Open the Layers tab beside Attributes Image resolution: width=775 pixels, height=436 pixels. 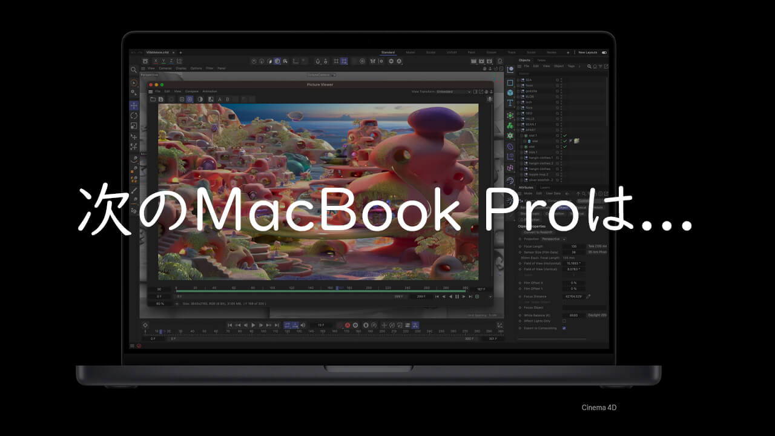pos(546,187)
